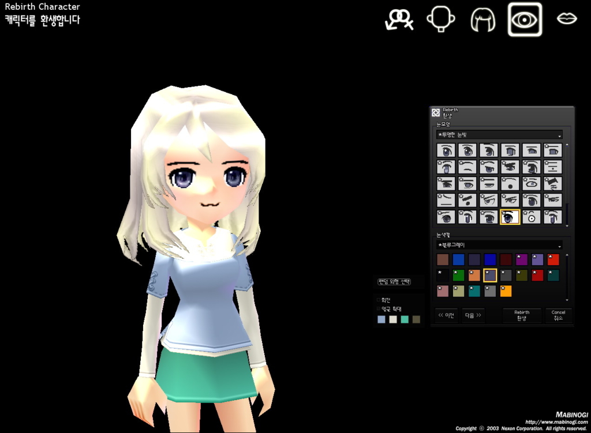Click the Cancel 취소 button

tap(558, 315)
